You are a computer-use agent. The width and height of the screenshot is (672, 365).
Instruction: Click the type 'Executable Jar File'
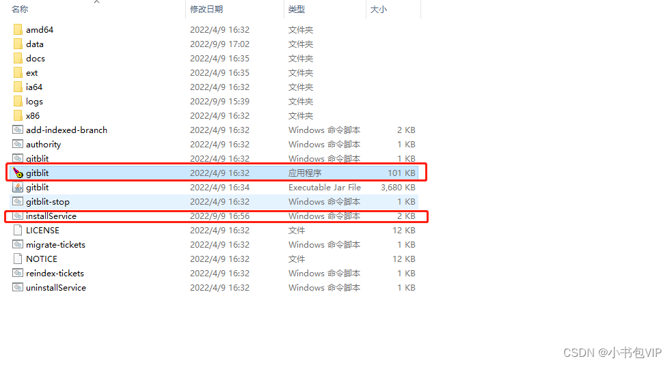click(x=325, y=187)
